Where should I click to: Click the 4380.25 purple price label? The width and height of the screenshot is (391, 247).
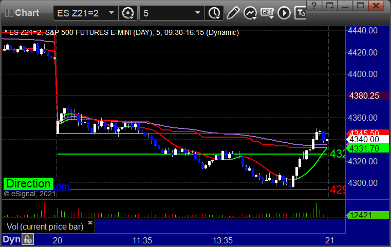(367, 96)
